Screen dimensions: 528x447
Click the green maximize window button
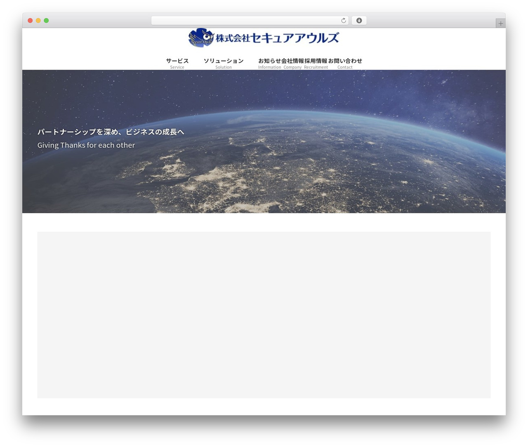(x=46, y=21)
